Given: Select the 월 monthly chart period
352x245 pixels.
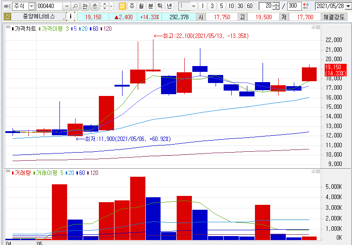Looking at the screenshot, I should click(x=141, y=6).
